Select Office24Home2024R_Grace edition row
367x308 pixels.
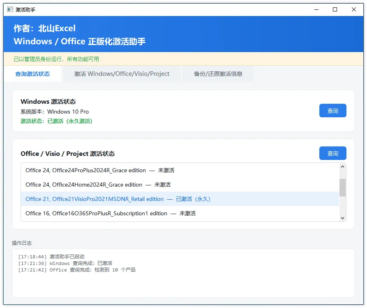180,185
